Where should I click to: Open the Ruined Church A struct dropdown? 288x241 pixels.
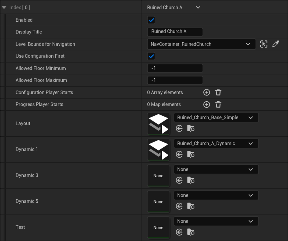tap(198, 7)
